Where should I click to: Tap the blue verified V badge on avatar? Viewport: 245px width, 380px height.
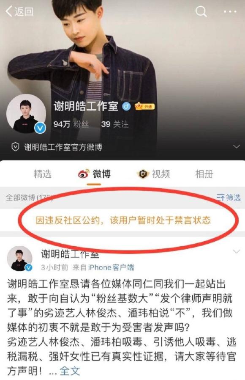pyautogui.click(x=40, y=128)
